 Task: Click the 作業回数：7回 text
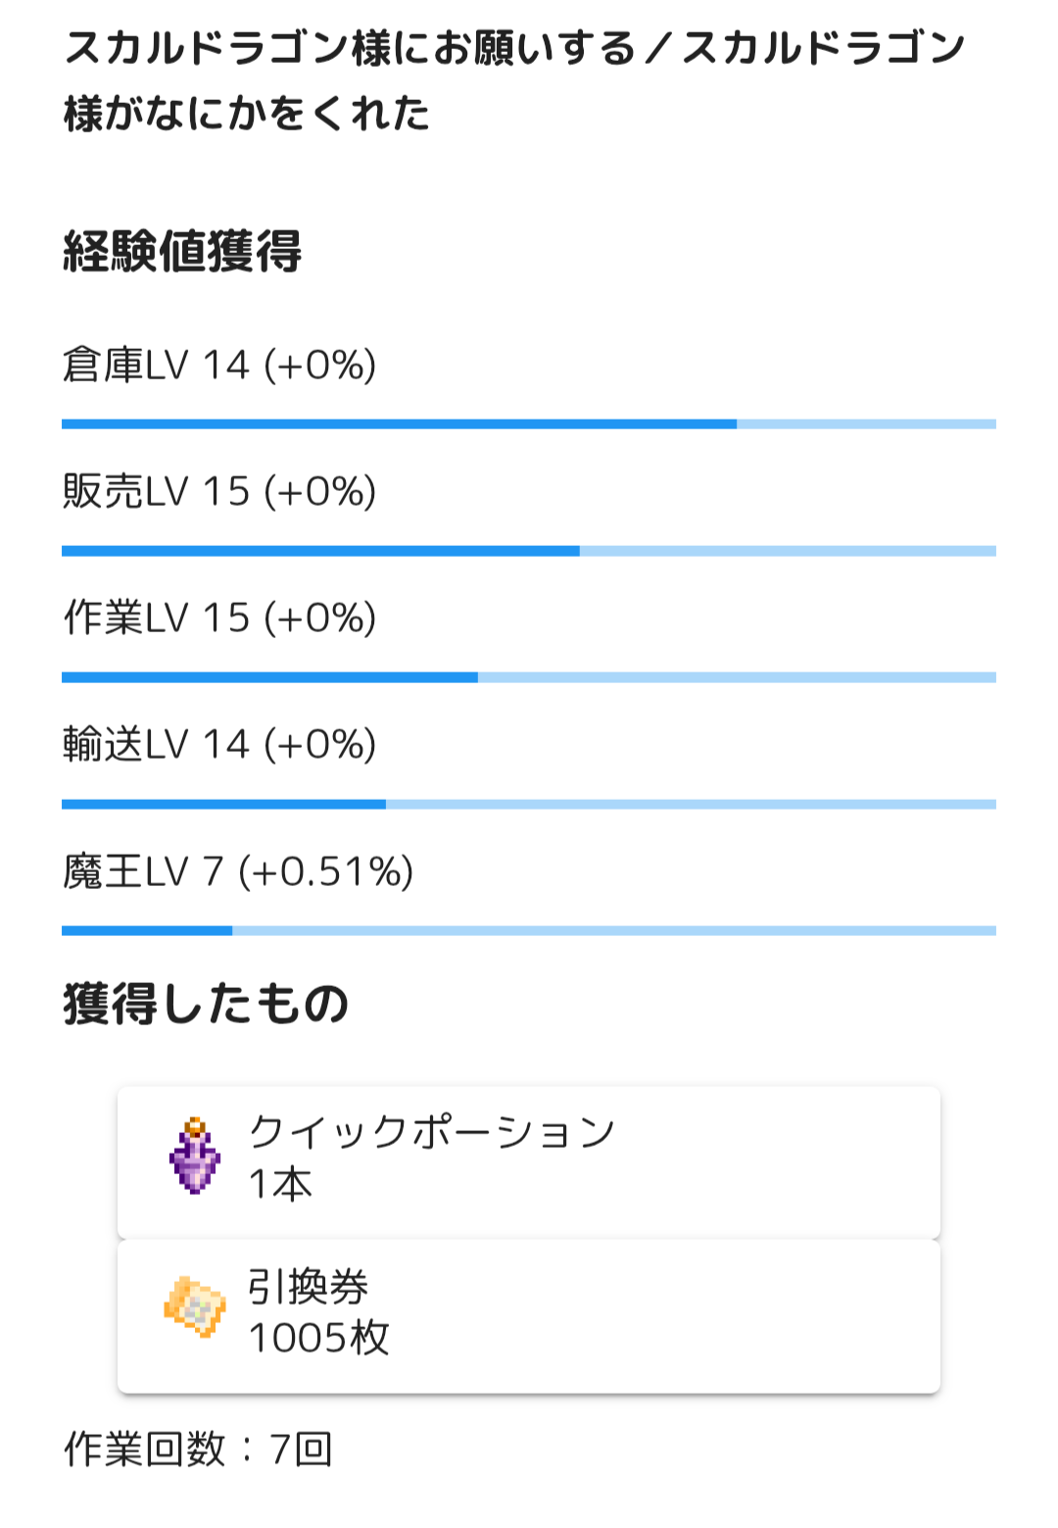point(199,1449)
